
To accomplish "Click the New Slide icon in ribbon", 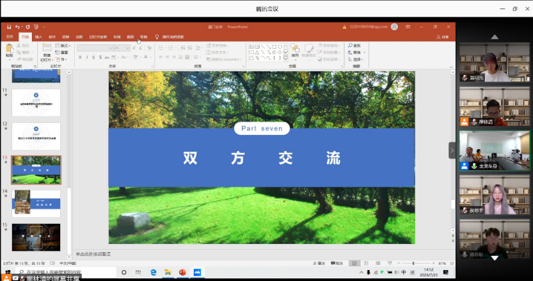I will point(47,50).
